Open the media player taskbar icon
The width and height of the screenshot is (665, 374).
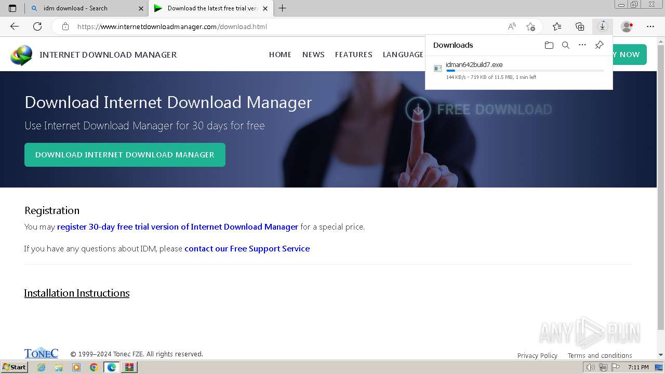pos(76,367)
